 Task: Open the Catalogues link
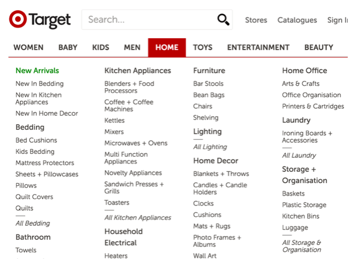pos(297,20)
